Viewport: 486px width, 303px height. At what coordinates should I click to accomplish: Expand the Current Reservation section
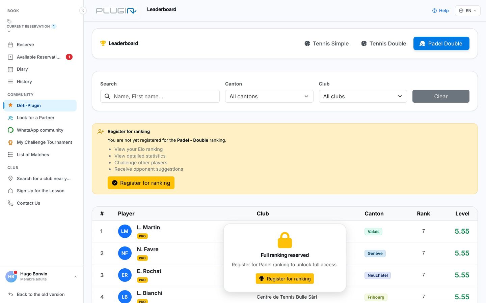31,26
